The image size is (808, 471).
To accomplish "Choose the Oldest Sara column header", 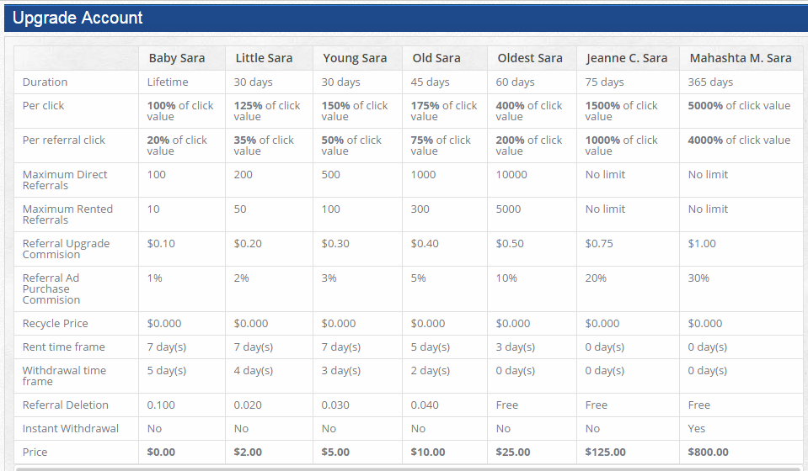I will pos(530,58).
